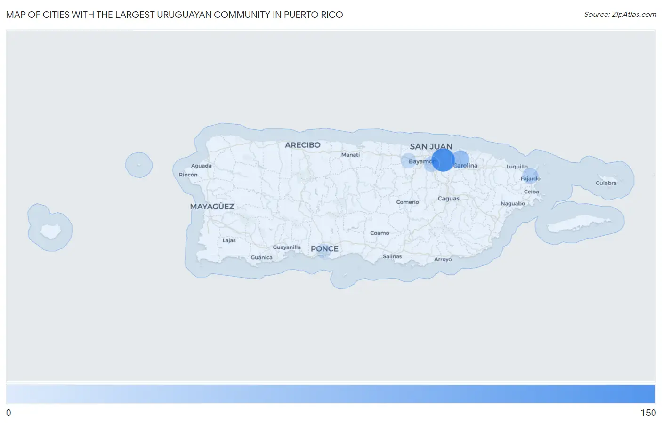Image resolution: width=662 pixels, height=423 pixels.
Task: Click the Caguas label on map
Action: tap(448, 199)
